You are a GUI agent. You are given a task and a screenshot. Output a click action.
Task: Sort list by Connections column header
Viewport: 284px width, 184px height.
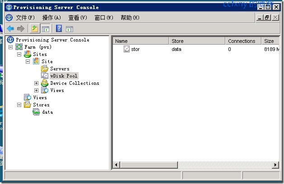click(x=243, y=41)
